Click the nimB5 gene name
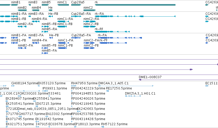This screenshot has width=218, height=128. [46, 2]
